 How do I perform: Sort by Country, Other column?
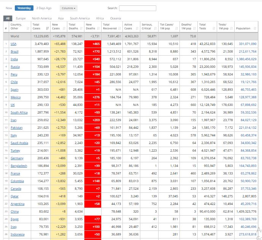pyautogui.click(x=19, y=26)
